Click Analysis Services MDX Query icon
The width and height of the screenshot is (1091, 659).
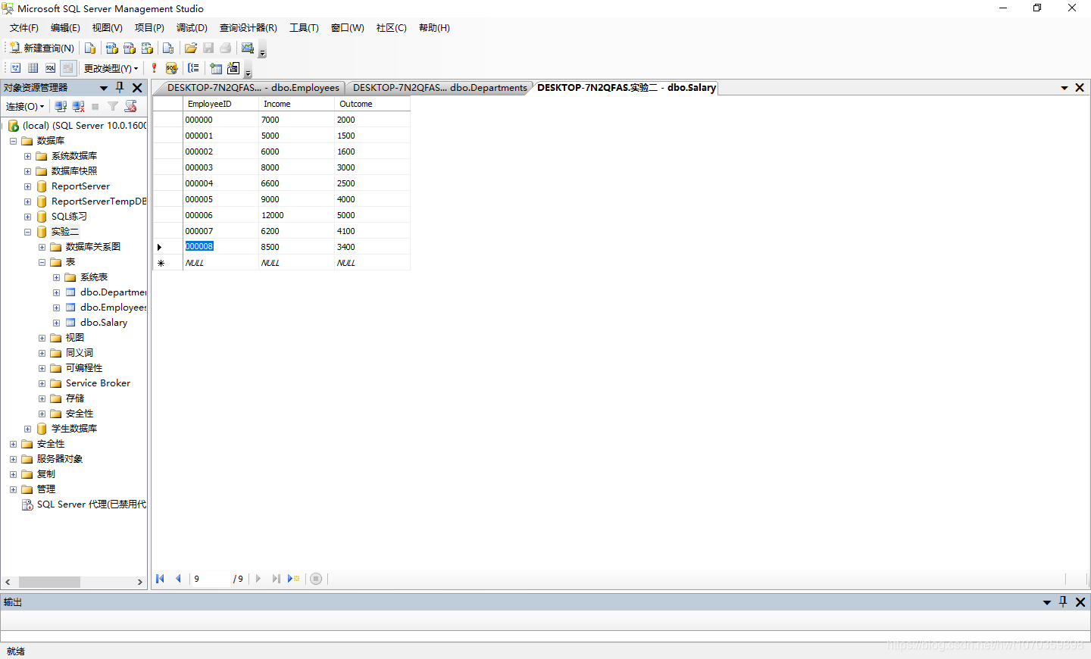tap(112, 48)
